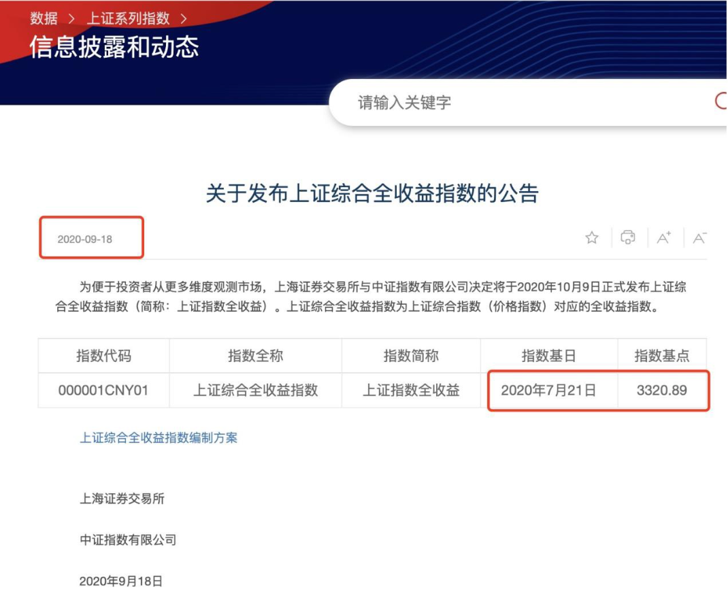Click the signature line 上海证券交易所
Screen dimensions: 728x596
pos(122,499)
